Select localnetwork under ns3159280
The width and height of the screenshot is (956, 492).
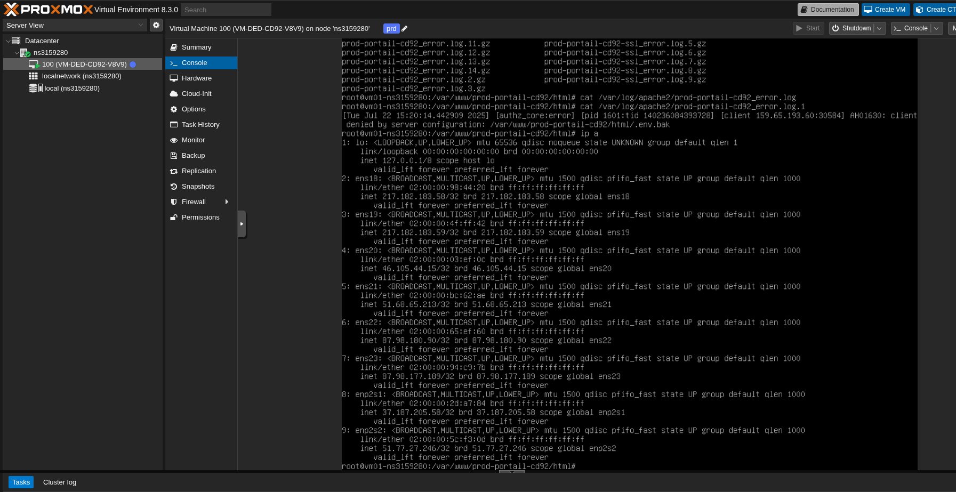coord(81,76)
